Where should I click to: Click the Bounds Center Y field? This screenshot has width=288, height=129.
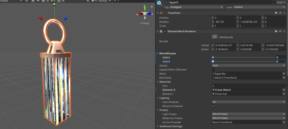point(250,45)
